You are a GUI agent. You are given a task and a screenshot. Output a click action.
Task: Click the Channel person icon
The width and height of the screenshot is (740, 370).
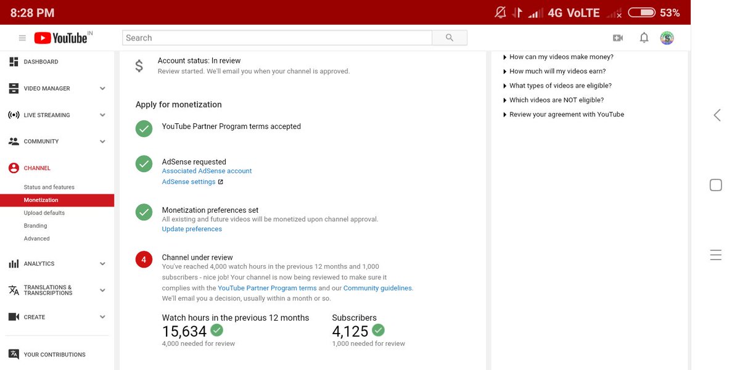tap(14, 168)
